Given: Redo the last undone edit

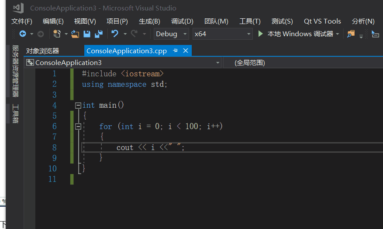Looking at the screenshot, I should [x=134, y=34].
